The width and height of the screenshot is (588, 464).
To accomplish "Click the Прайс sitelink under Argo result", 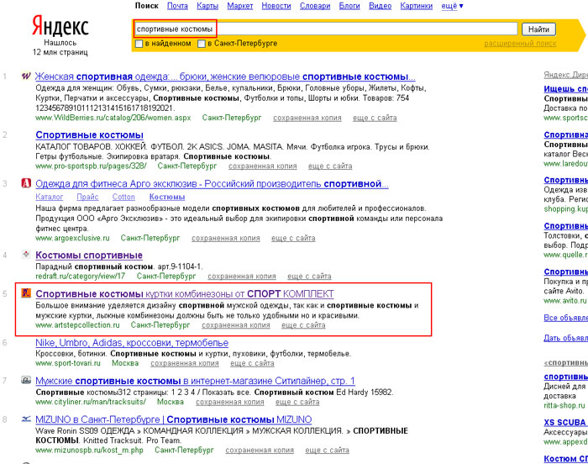I will (87, 197).
